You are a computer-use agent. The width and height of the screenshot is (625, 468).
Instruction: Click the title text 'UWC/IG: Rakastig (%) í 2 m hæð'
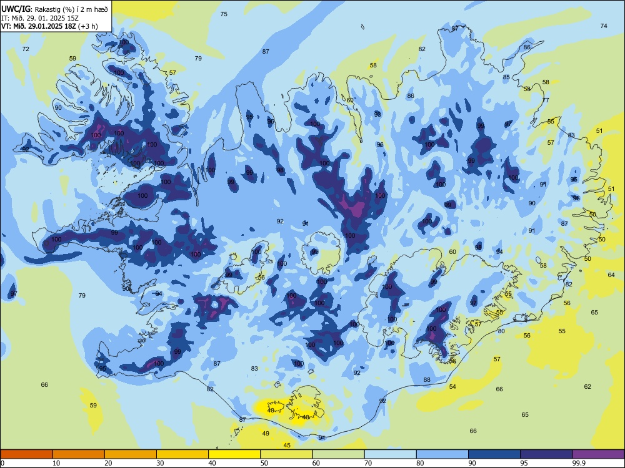tap(54, 9)
